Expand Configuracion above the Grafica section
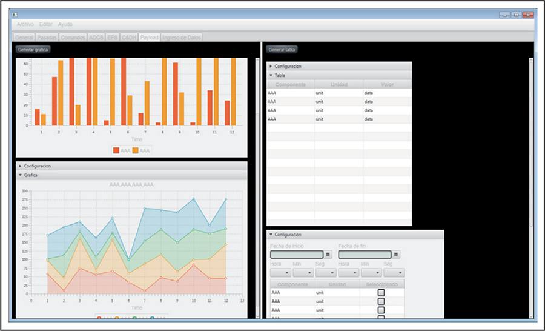Image resolution: width=545 pixels, height=331 pixels. [132, 166]
